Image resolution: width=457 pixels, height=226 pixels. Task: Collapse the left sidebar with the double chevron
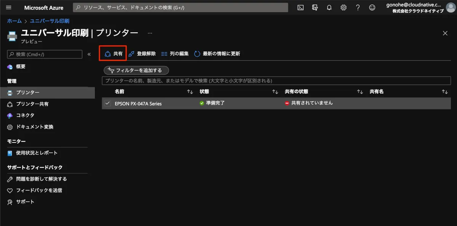click(89, 54)
